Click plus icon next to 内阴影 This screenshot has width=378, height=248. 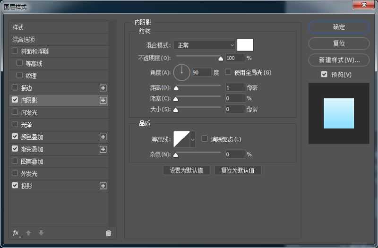pos(103,100)
